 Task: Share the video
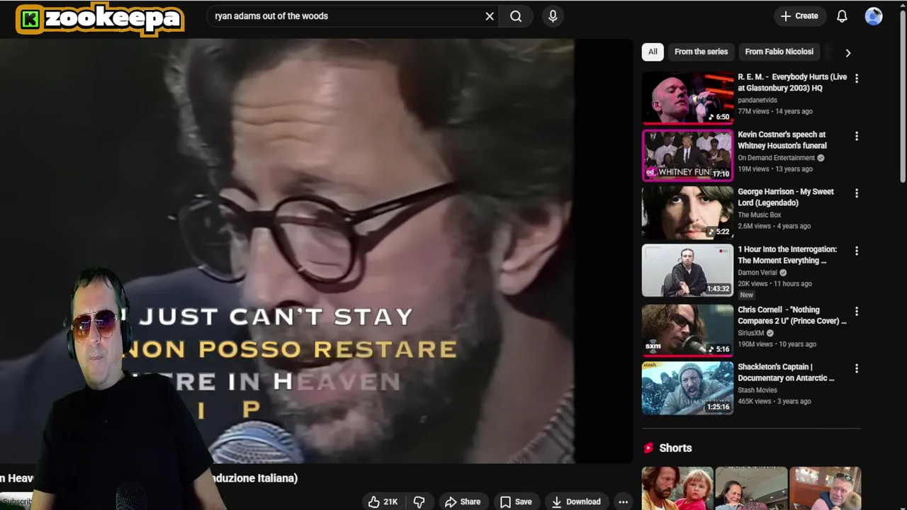click(x=463, y=501)
